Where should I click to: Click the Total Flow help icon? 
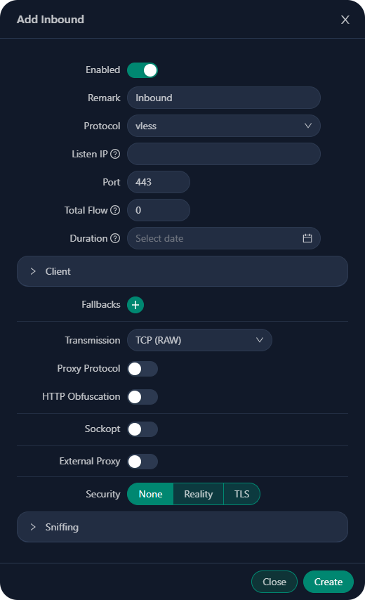click(115, 210)
